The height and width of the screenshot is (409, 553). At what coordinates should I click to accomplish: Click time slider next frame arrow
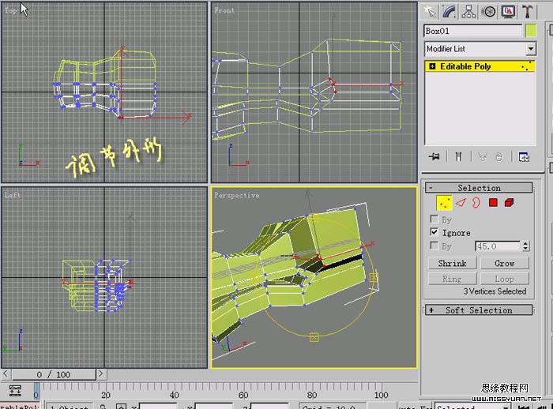pyautogui.click(x=101, y=373)
